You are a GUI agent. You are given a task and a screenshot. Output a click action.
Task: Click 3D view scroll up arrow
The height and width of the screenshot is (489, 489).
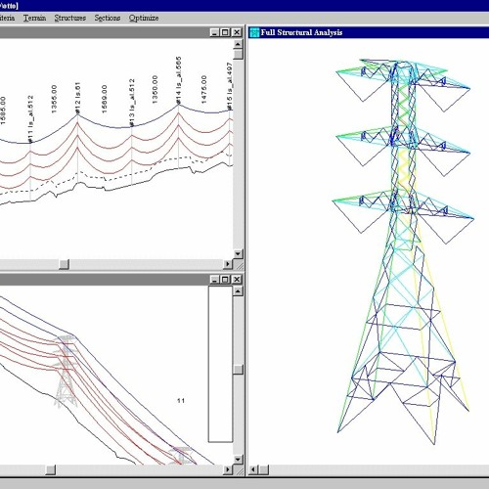click(x=239, y=291)
